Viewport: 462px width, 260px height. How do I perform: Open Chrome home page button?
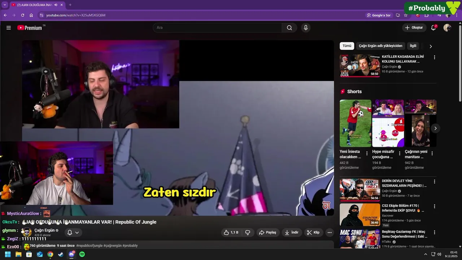(31, 15)
